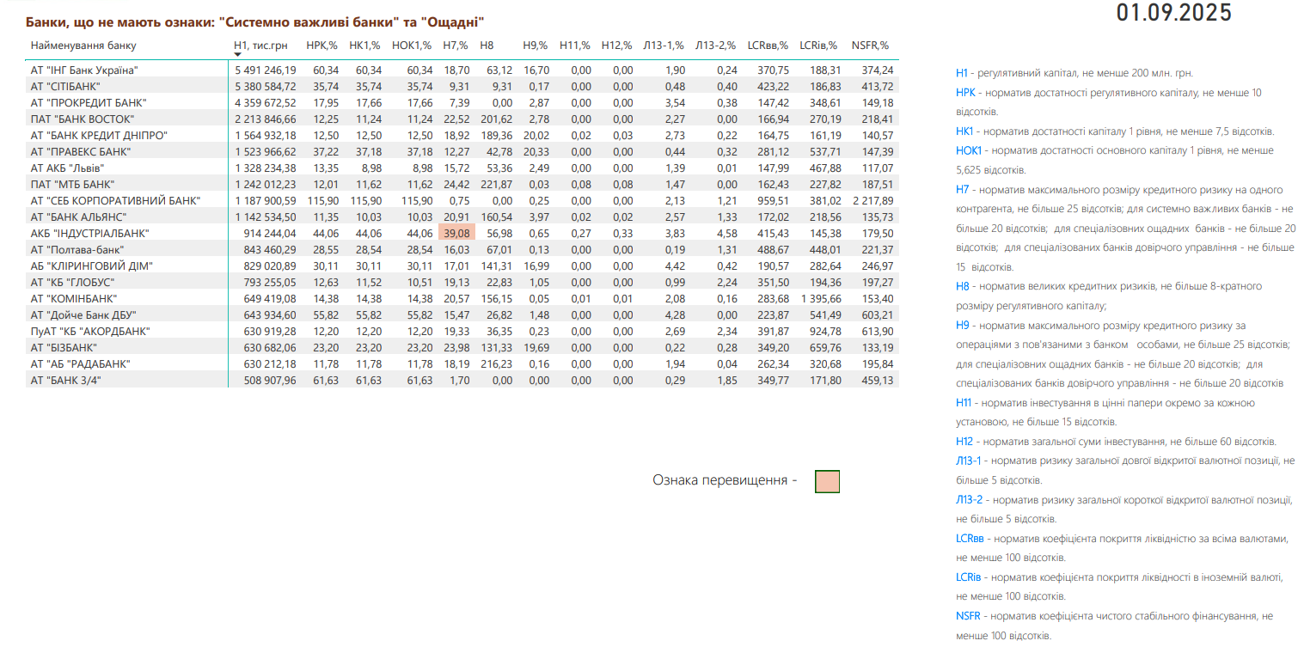This screenshot has width=1298, height=653.
Task: Click the Л13-2,% column header
Action: click(x=716, y=45)
